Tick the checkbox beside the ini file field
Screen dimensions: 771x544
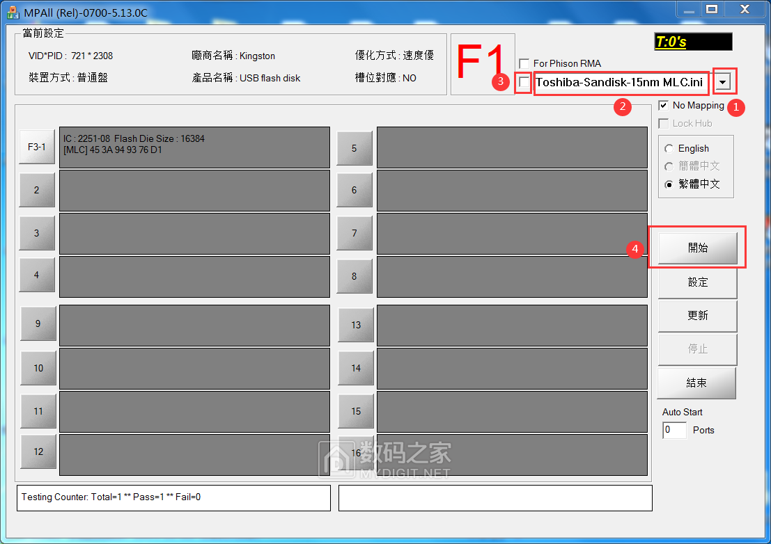click(x=524, y=82)
